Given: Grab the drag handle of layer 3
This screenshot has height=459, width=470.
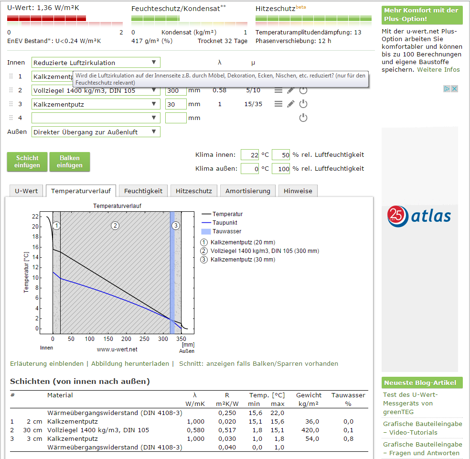Looking at the screenshot, I should tap(11, 104).
